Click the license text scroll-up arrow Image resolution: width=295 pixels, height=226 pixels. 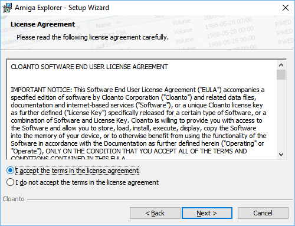point(281,65)
